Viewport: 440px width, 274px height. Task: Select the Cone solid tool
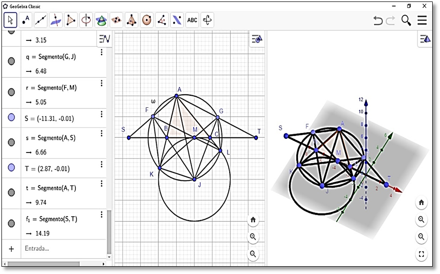pos(102,20)
